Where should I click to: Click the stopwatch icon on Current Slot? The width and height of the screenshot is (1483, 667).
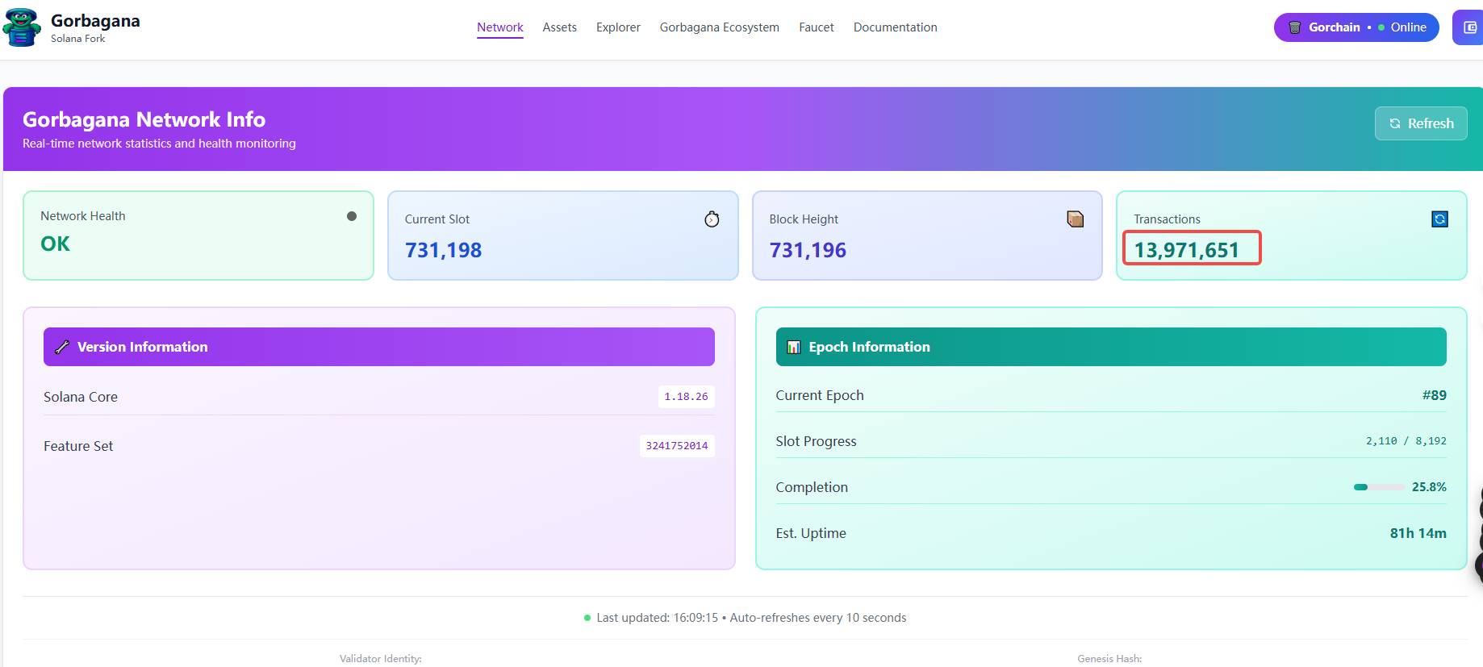pos(712,219)
